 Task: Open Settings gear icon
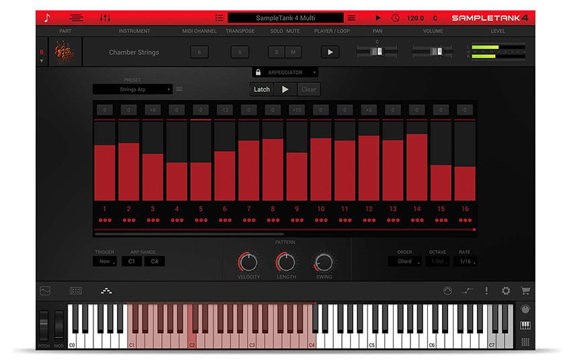tap(506, 291)
